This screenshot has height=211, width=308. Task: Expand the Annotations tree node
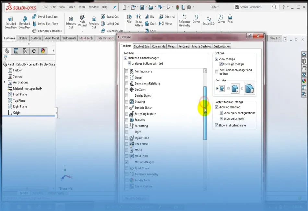(5, 82)
